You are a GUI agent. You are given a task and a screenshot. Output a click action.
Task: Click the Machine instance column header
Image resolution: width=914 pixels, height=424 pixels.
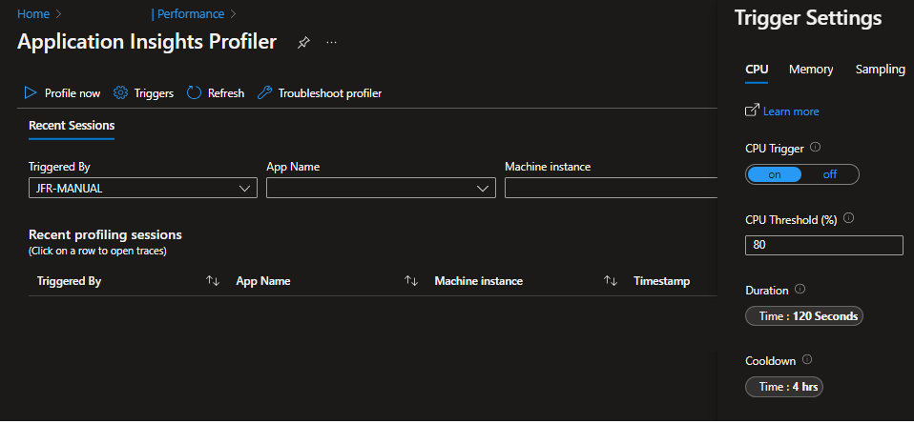pyautogui.click(x=479, y=281)
